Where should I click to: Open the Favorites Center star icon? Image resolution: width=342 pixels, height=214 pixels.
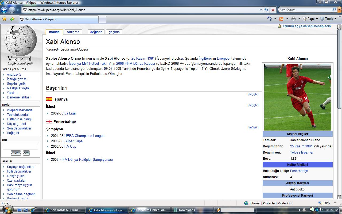click(x=4, y=19)
